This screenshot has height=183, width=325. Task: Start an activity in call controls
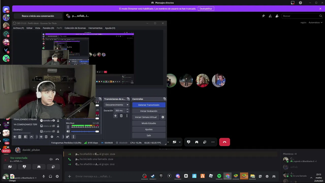pos(197,142)
